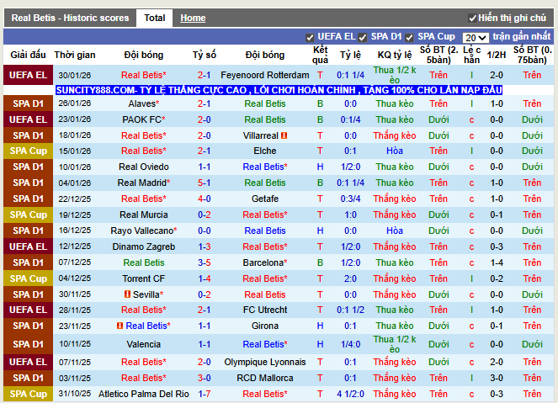Select the FC Utrecht team name
Viewport: 558px width, 403px height.
point(265,310)
